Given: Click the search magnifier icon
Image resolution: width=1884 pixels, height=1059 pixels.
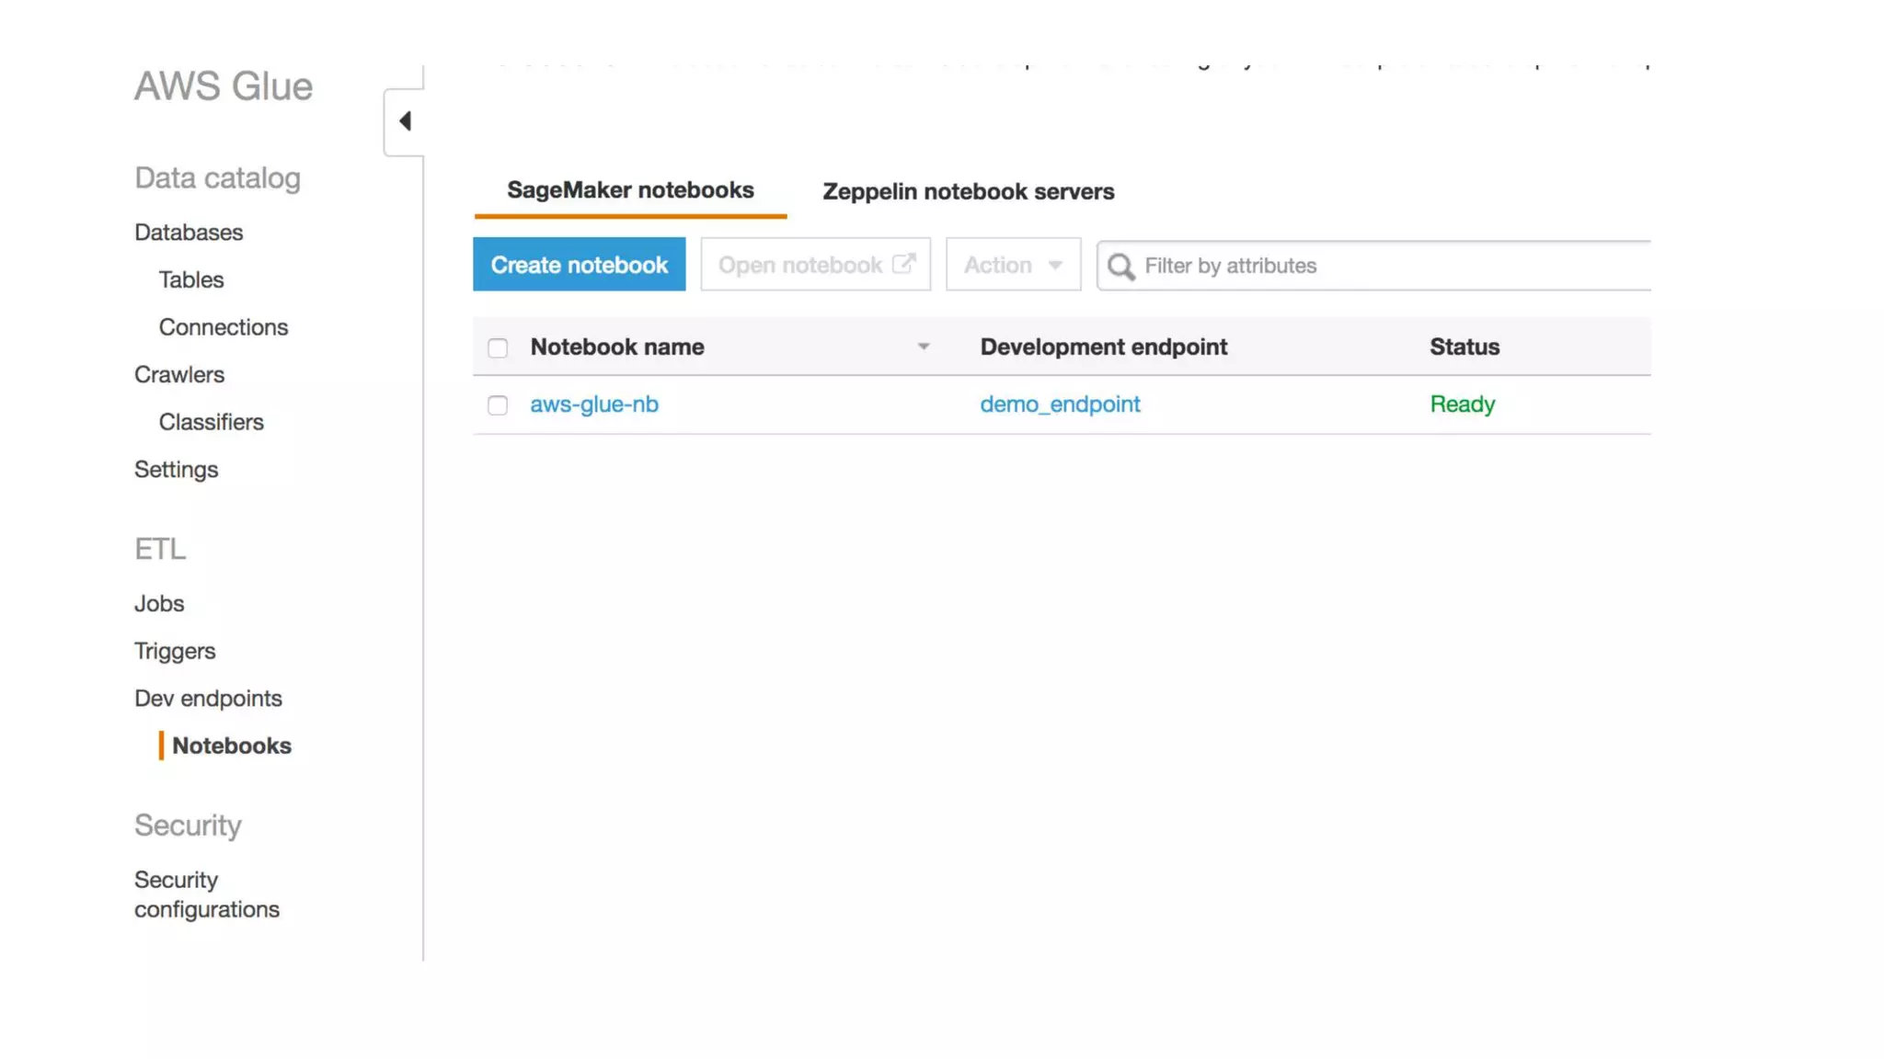Looking at the screenshot, I should (x=1120, y=267).
